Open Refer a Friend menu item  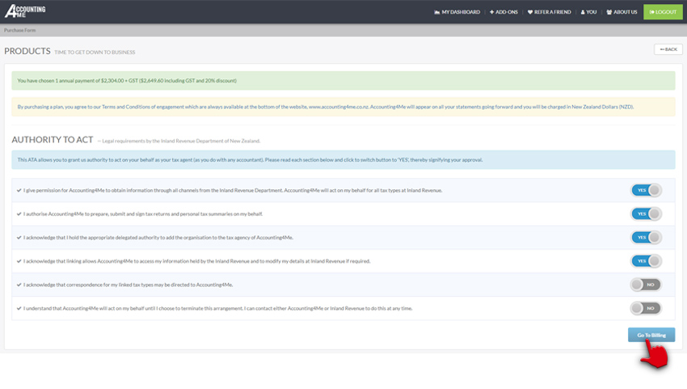[x=550, y=12]
